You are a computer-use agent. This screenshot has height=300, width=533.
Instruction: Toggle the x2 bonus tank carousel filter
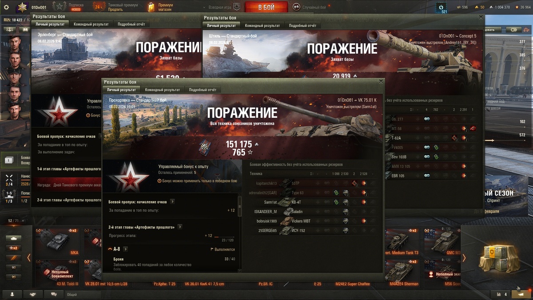pyautogui.click(x=13, y=248)
